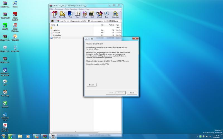Select the prime95 desktop icon
This screenshot has height=139, width=223.
point(5,26)
